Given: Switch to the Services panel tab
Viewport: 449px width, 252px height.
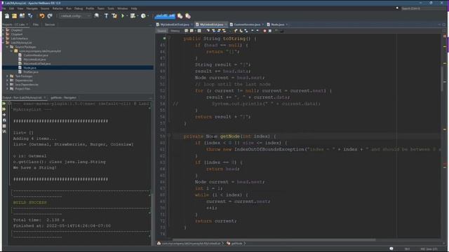Looking at the screenshot, I should tap(50, 24).
